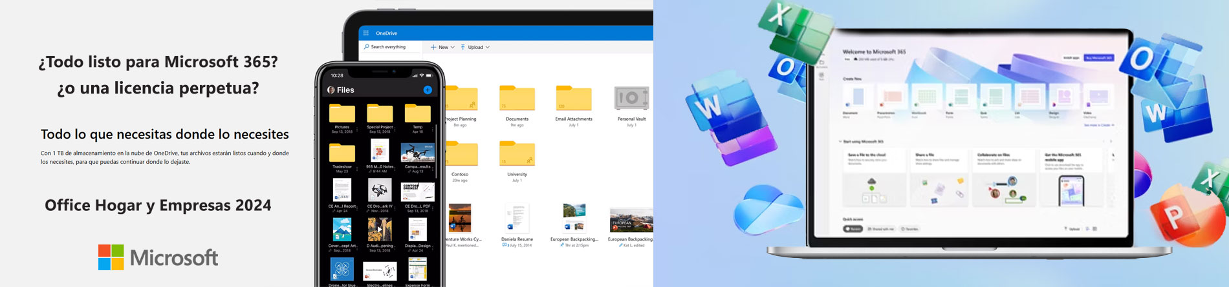Open the OneDrive app launcher waffle icon
Viewport: 1229px width, 287px height.
point(366,33)
